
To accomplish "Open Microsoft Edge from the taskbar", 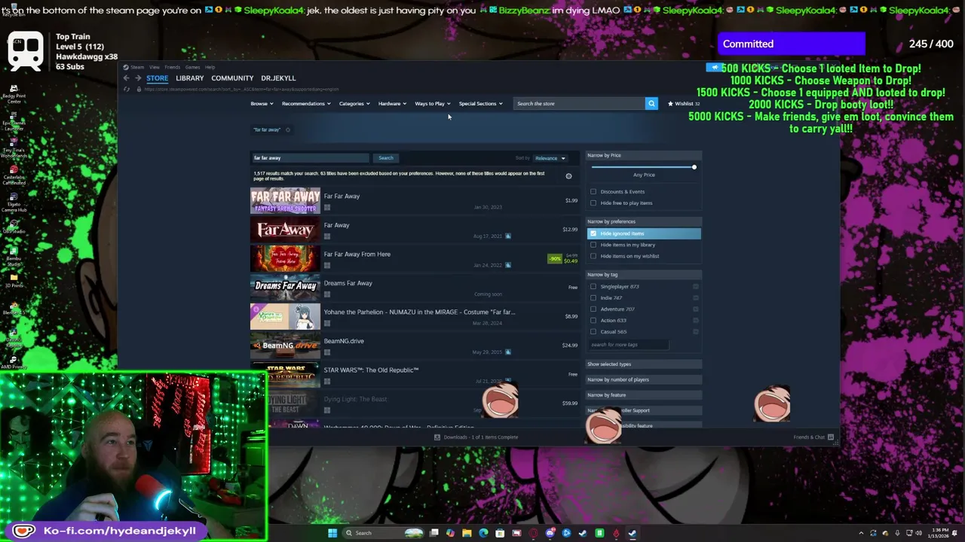I will point(483,533).
